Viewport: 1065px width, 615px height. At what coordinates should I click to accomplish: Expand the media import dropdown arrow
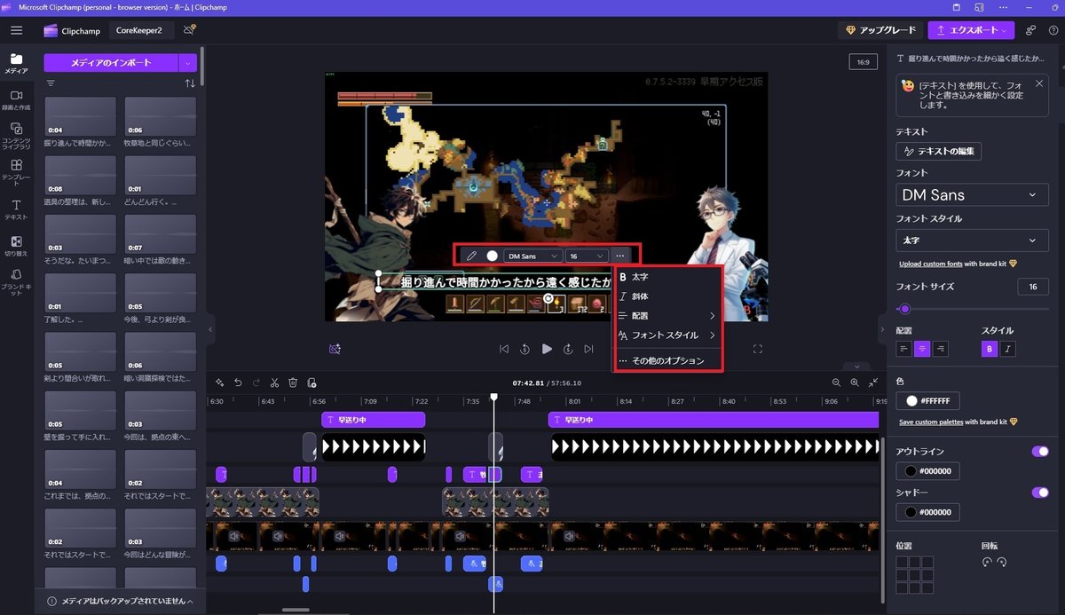coord(187,63)
